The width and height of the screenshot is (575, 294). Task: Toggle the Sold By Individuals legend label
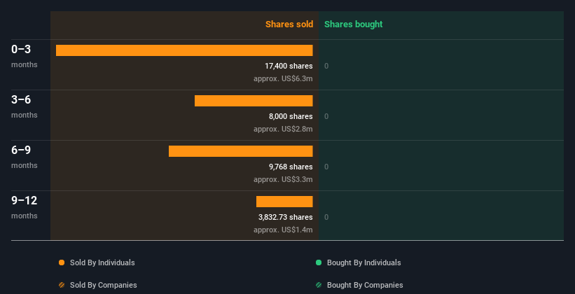pos(102,262)
